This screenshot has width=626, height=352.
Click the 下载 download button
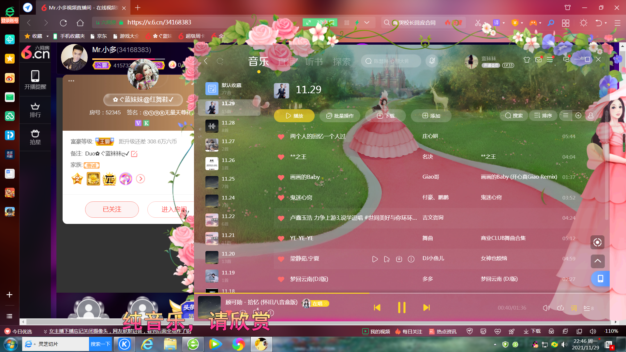(386, 116)
